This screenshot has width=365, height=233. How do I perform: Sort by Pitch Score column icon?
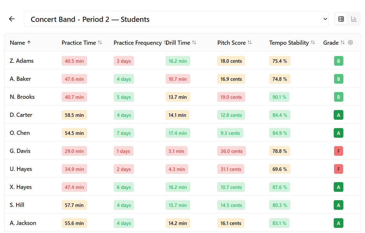[250, 42]
